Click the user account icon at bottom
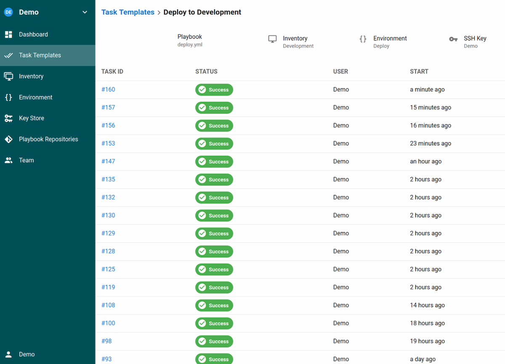The width and height of the screenshot is (505, 364). pyautogui.click(x=8, y=354)
